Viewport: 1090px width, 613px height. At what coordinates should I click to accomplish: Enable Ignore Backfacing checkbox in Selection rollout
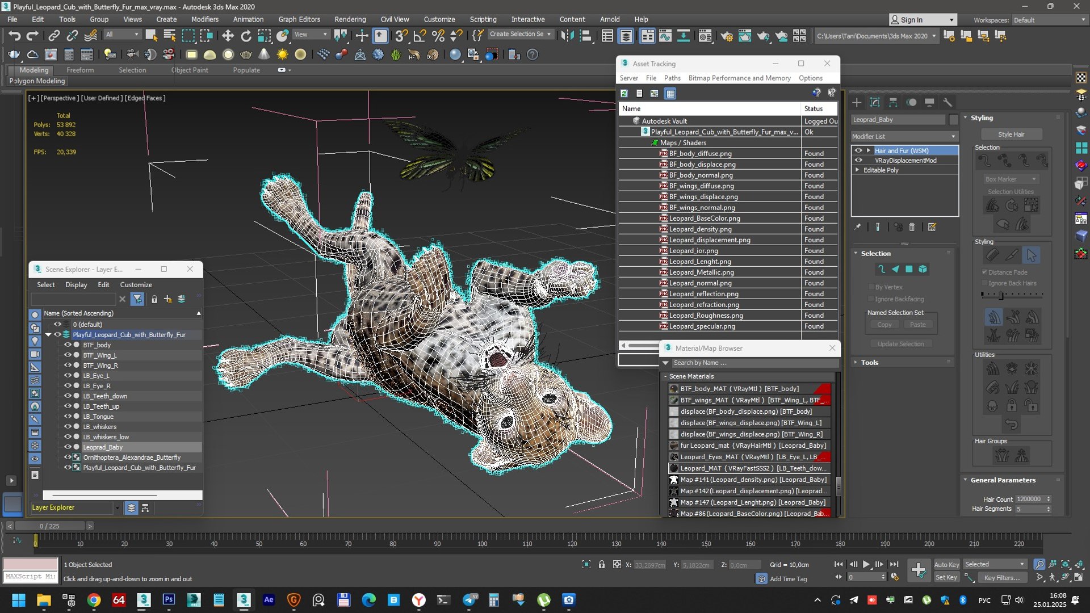tap(871, 299)
